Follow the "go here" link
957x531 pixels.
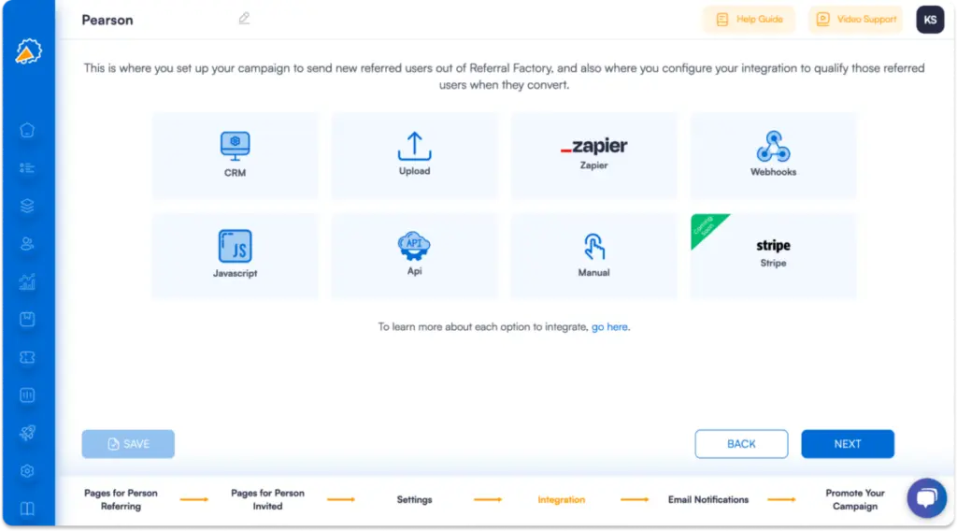[x=609, y=327]
